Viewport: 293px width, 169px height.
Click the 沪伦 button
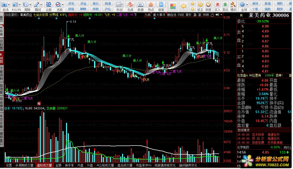tap(108, 9)
